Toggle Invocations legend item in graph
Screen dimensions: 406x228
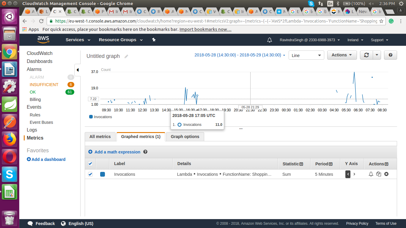tap(101, 117)
